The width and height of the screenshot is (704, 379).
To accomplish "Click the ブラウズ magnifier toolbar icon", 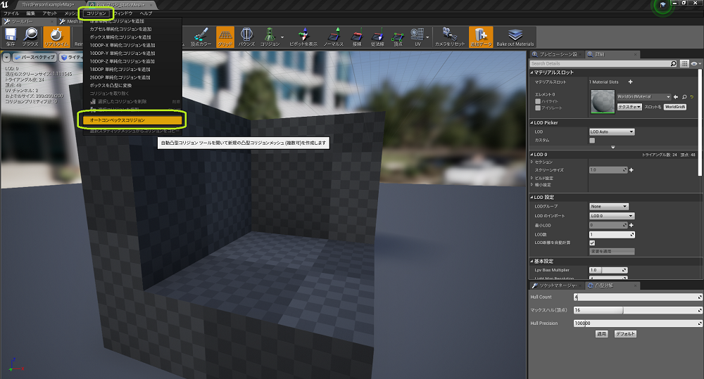I will [30, 37].
